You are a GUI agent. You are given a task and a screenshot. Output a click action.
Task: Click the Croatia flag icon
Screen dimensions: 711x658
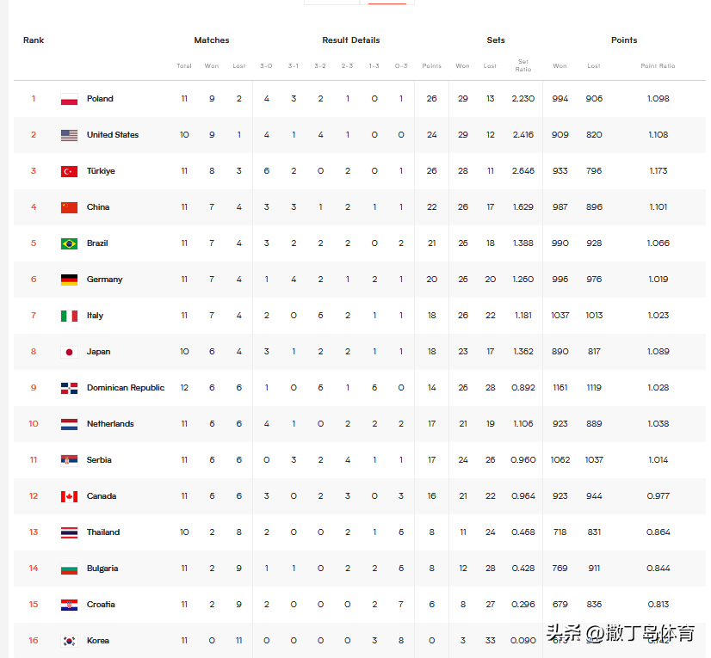click(x=69, y=605)
